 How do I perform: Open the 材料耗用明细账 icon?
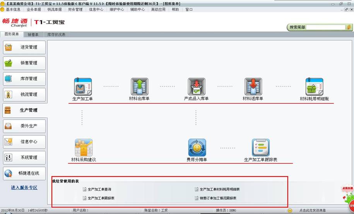[x=314, y=87]
